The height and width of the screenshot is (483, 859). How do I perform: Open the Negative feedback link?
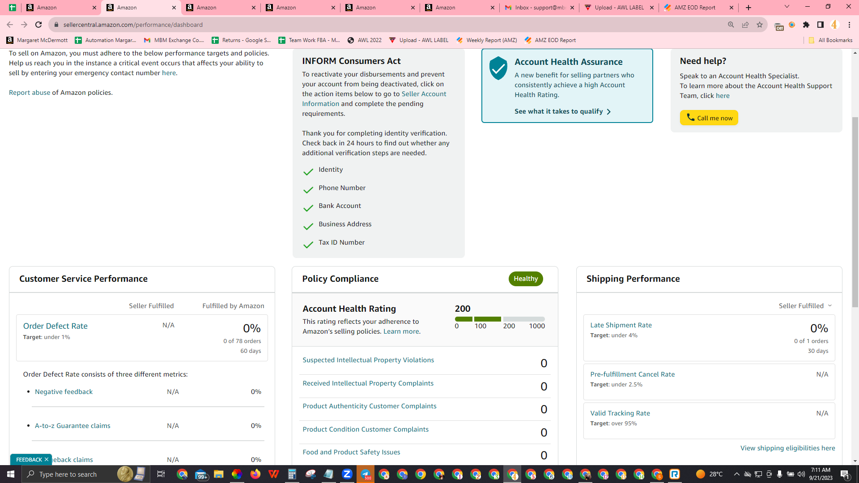(x=64, y=392)
